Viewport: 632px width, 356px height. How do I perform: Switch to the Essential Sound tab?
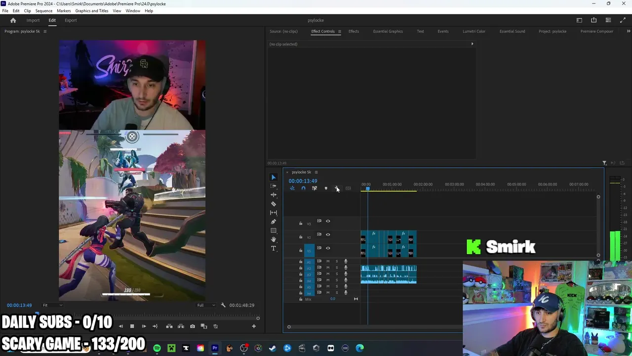tap(512, 31)
